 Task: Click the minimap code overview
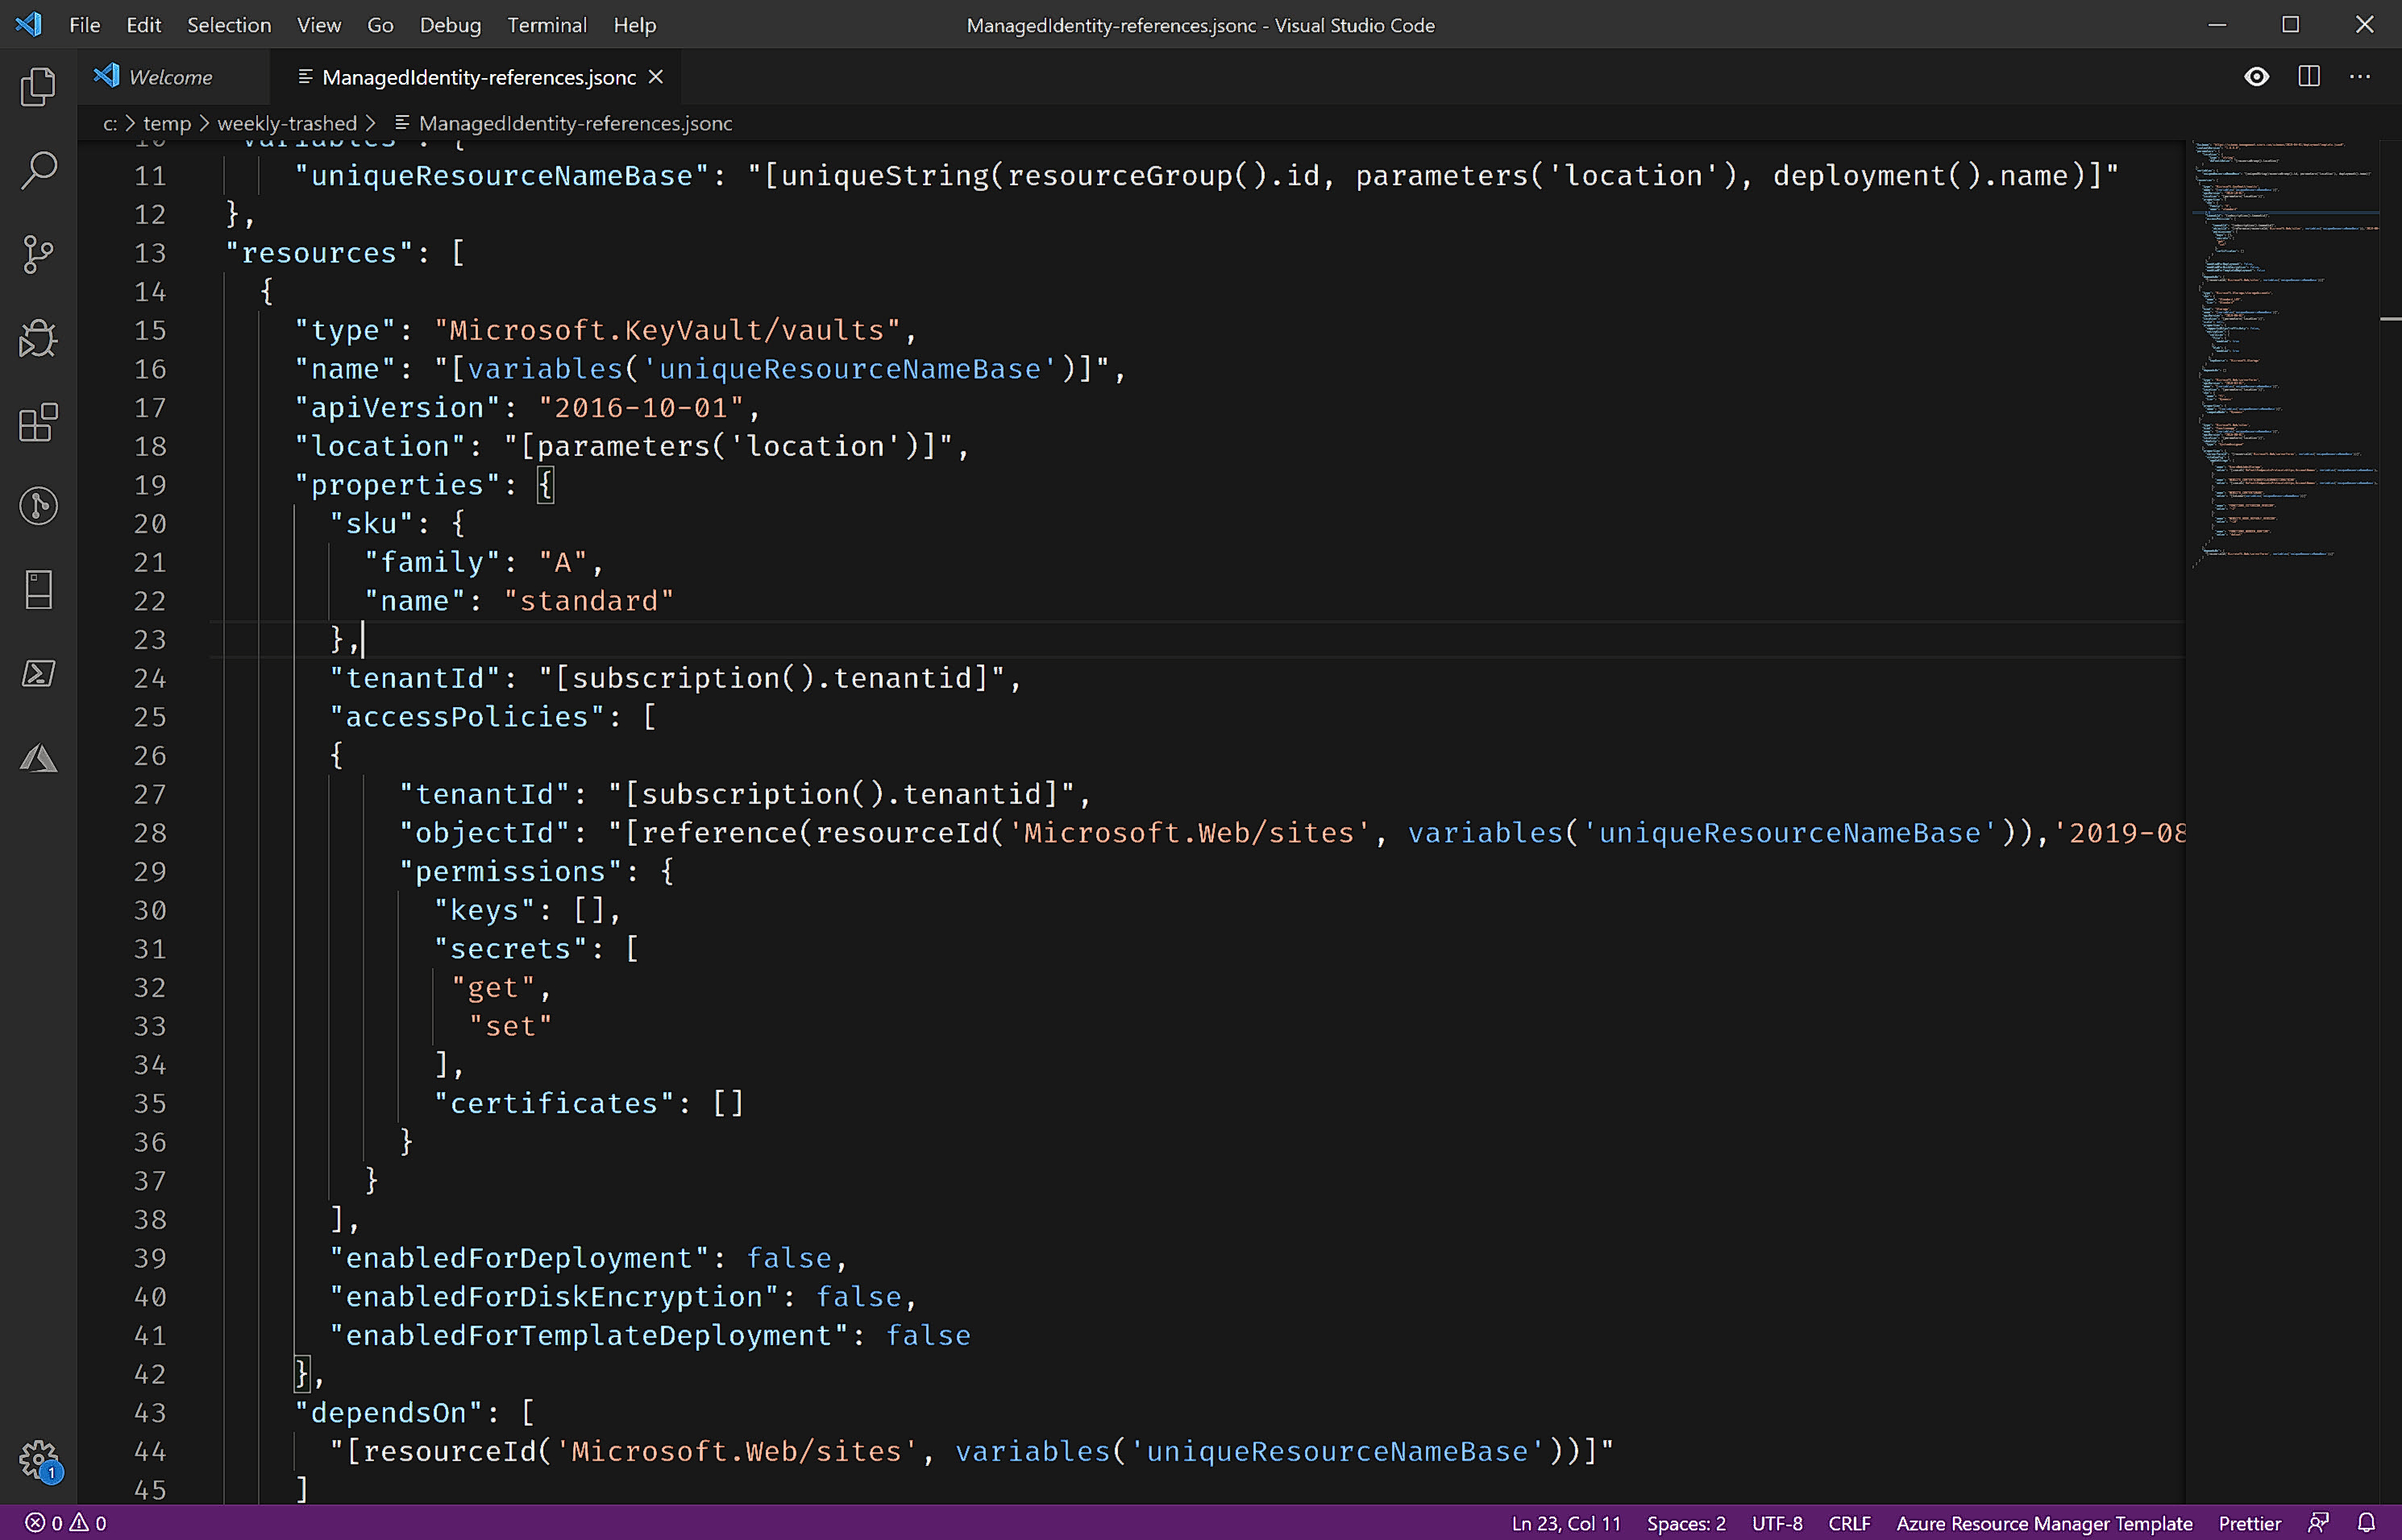(2285, 350)
